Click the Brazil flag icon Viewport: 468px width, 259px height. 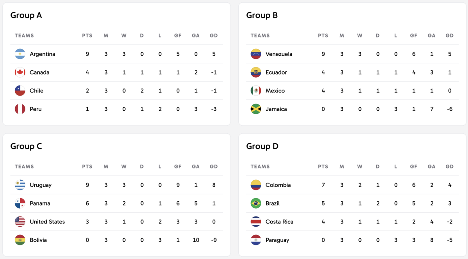pyautogui.click(x=256, y=203)
